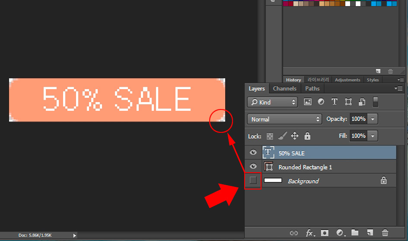
Task: Click the Opacity 100% value field
Action: [359, 119]
